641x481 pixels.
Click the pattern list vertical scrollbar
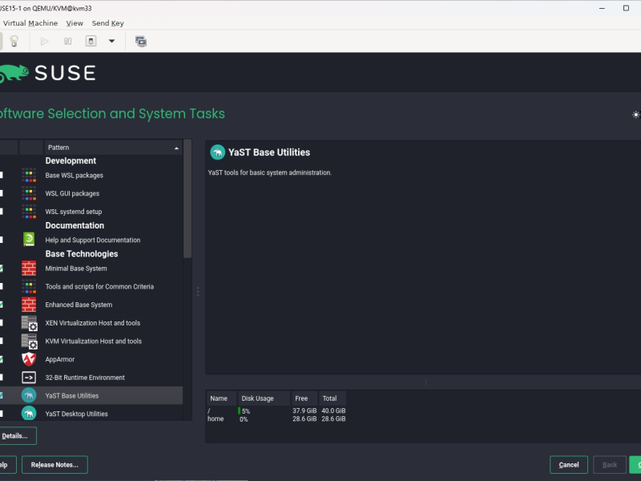(x=187, y=199)
